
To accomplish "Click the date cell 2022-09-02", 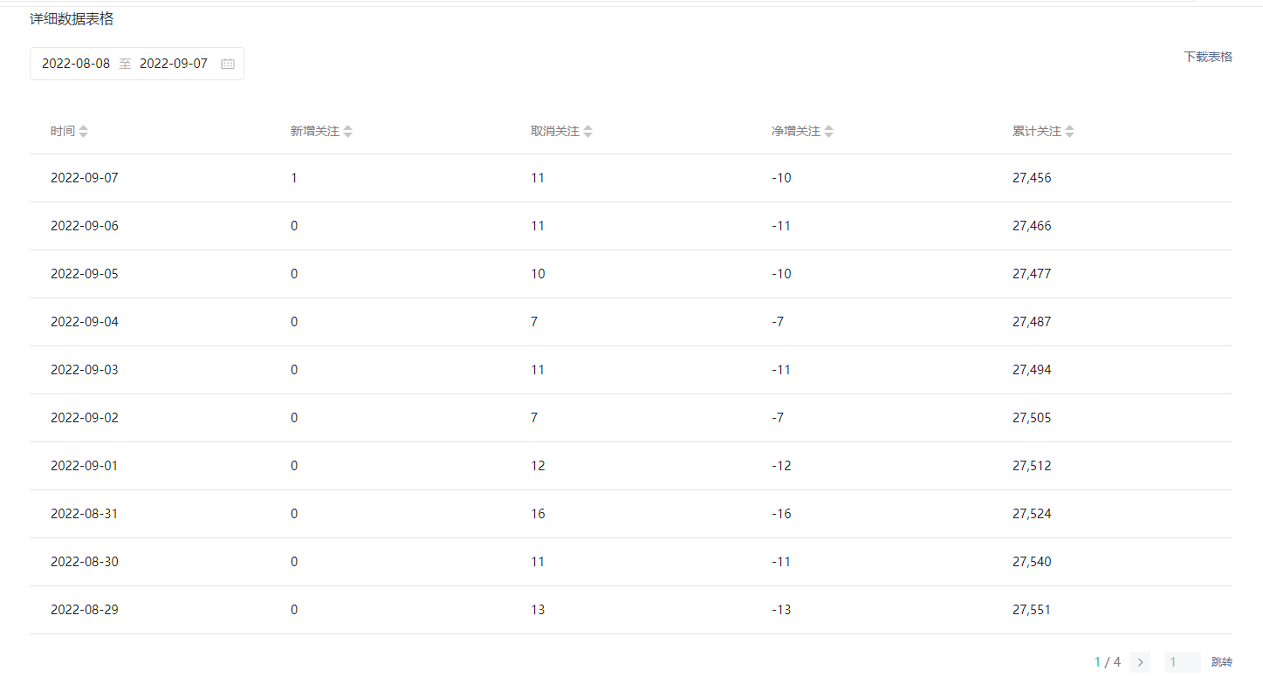I will coord(84,418).
